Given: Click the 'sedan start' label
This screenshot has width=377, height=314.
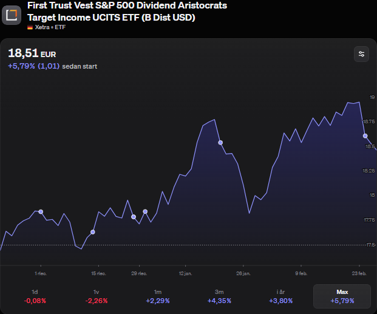Looking at the screenshot, I should pos(80,66).
